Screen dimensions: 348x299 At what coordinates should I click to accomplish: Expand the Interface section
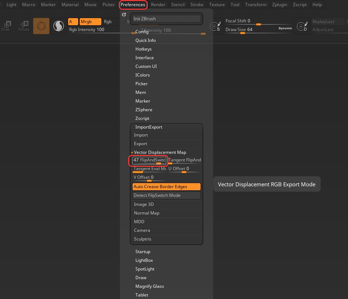click(x=144, y=57)
